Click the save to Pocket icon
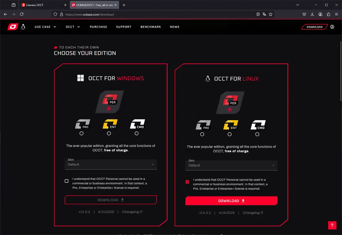 (x=304, y=14)
